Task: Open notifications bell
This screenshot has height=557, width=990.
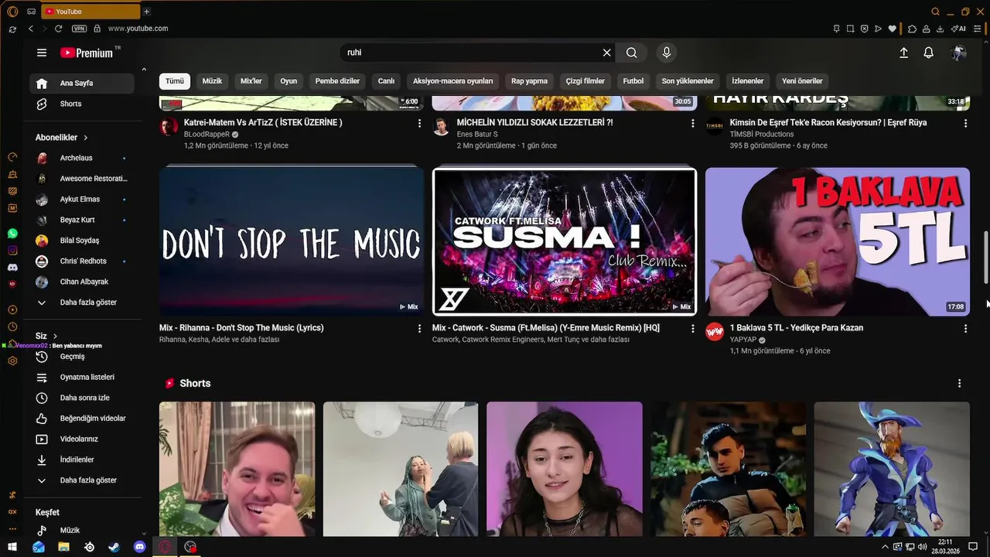Action: coord(929,53)
